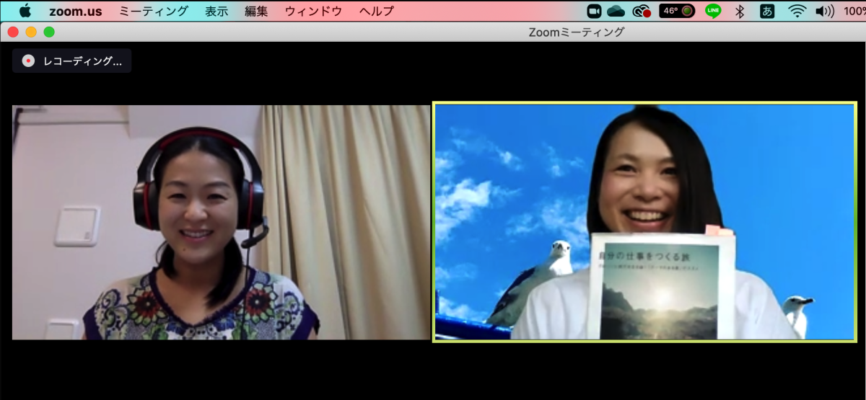Screen dimensions: 866x400
Task: Click the LINE icon in menu bar
Action: [713, 11]
